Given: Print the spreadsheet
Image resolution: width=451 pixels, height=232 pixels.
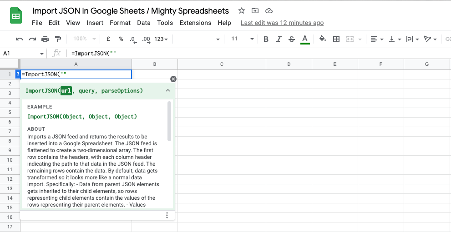Looking at the screenshot, I should [x=45, y=39].
